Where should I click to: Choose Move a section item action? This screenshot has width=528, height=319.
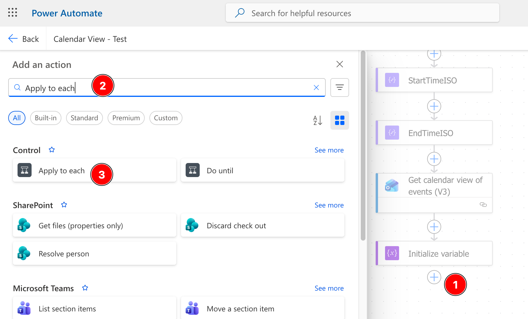pyautogui.click(x=263, y=308)
